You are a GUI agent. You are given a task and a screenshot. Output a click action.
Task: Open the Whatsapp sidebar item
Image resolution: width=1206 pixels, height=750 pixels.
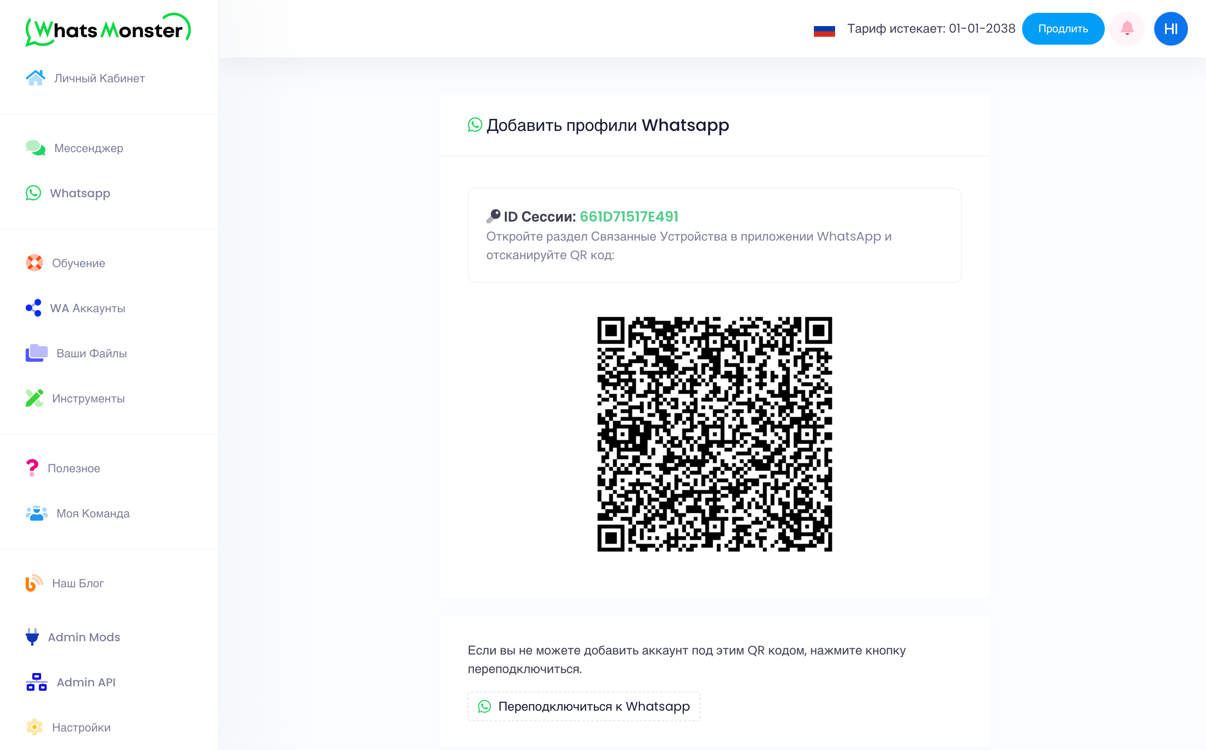click(79, 193)
